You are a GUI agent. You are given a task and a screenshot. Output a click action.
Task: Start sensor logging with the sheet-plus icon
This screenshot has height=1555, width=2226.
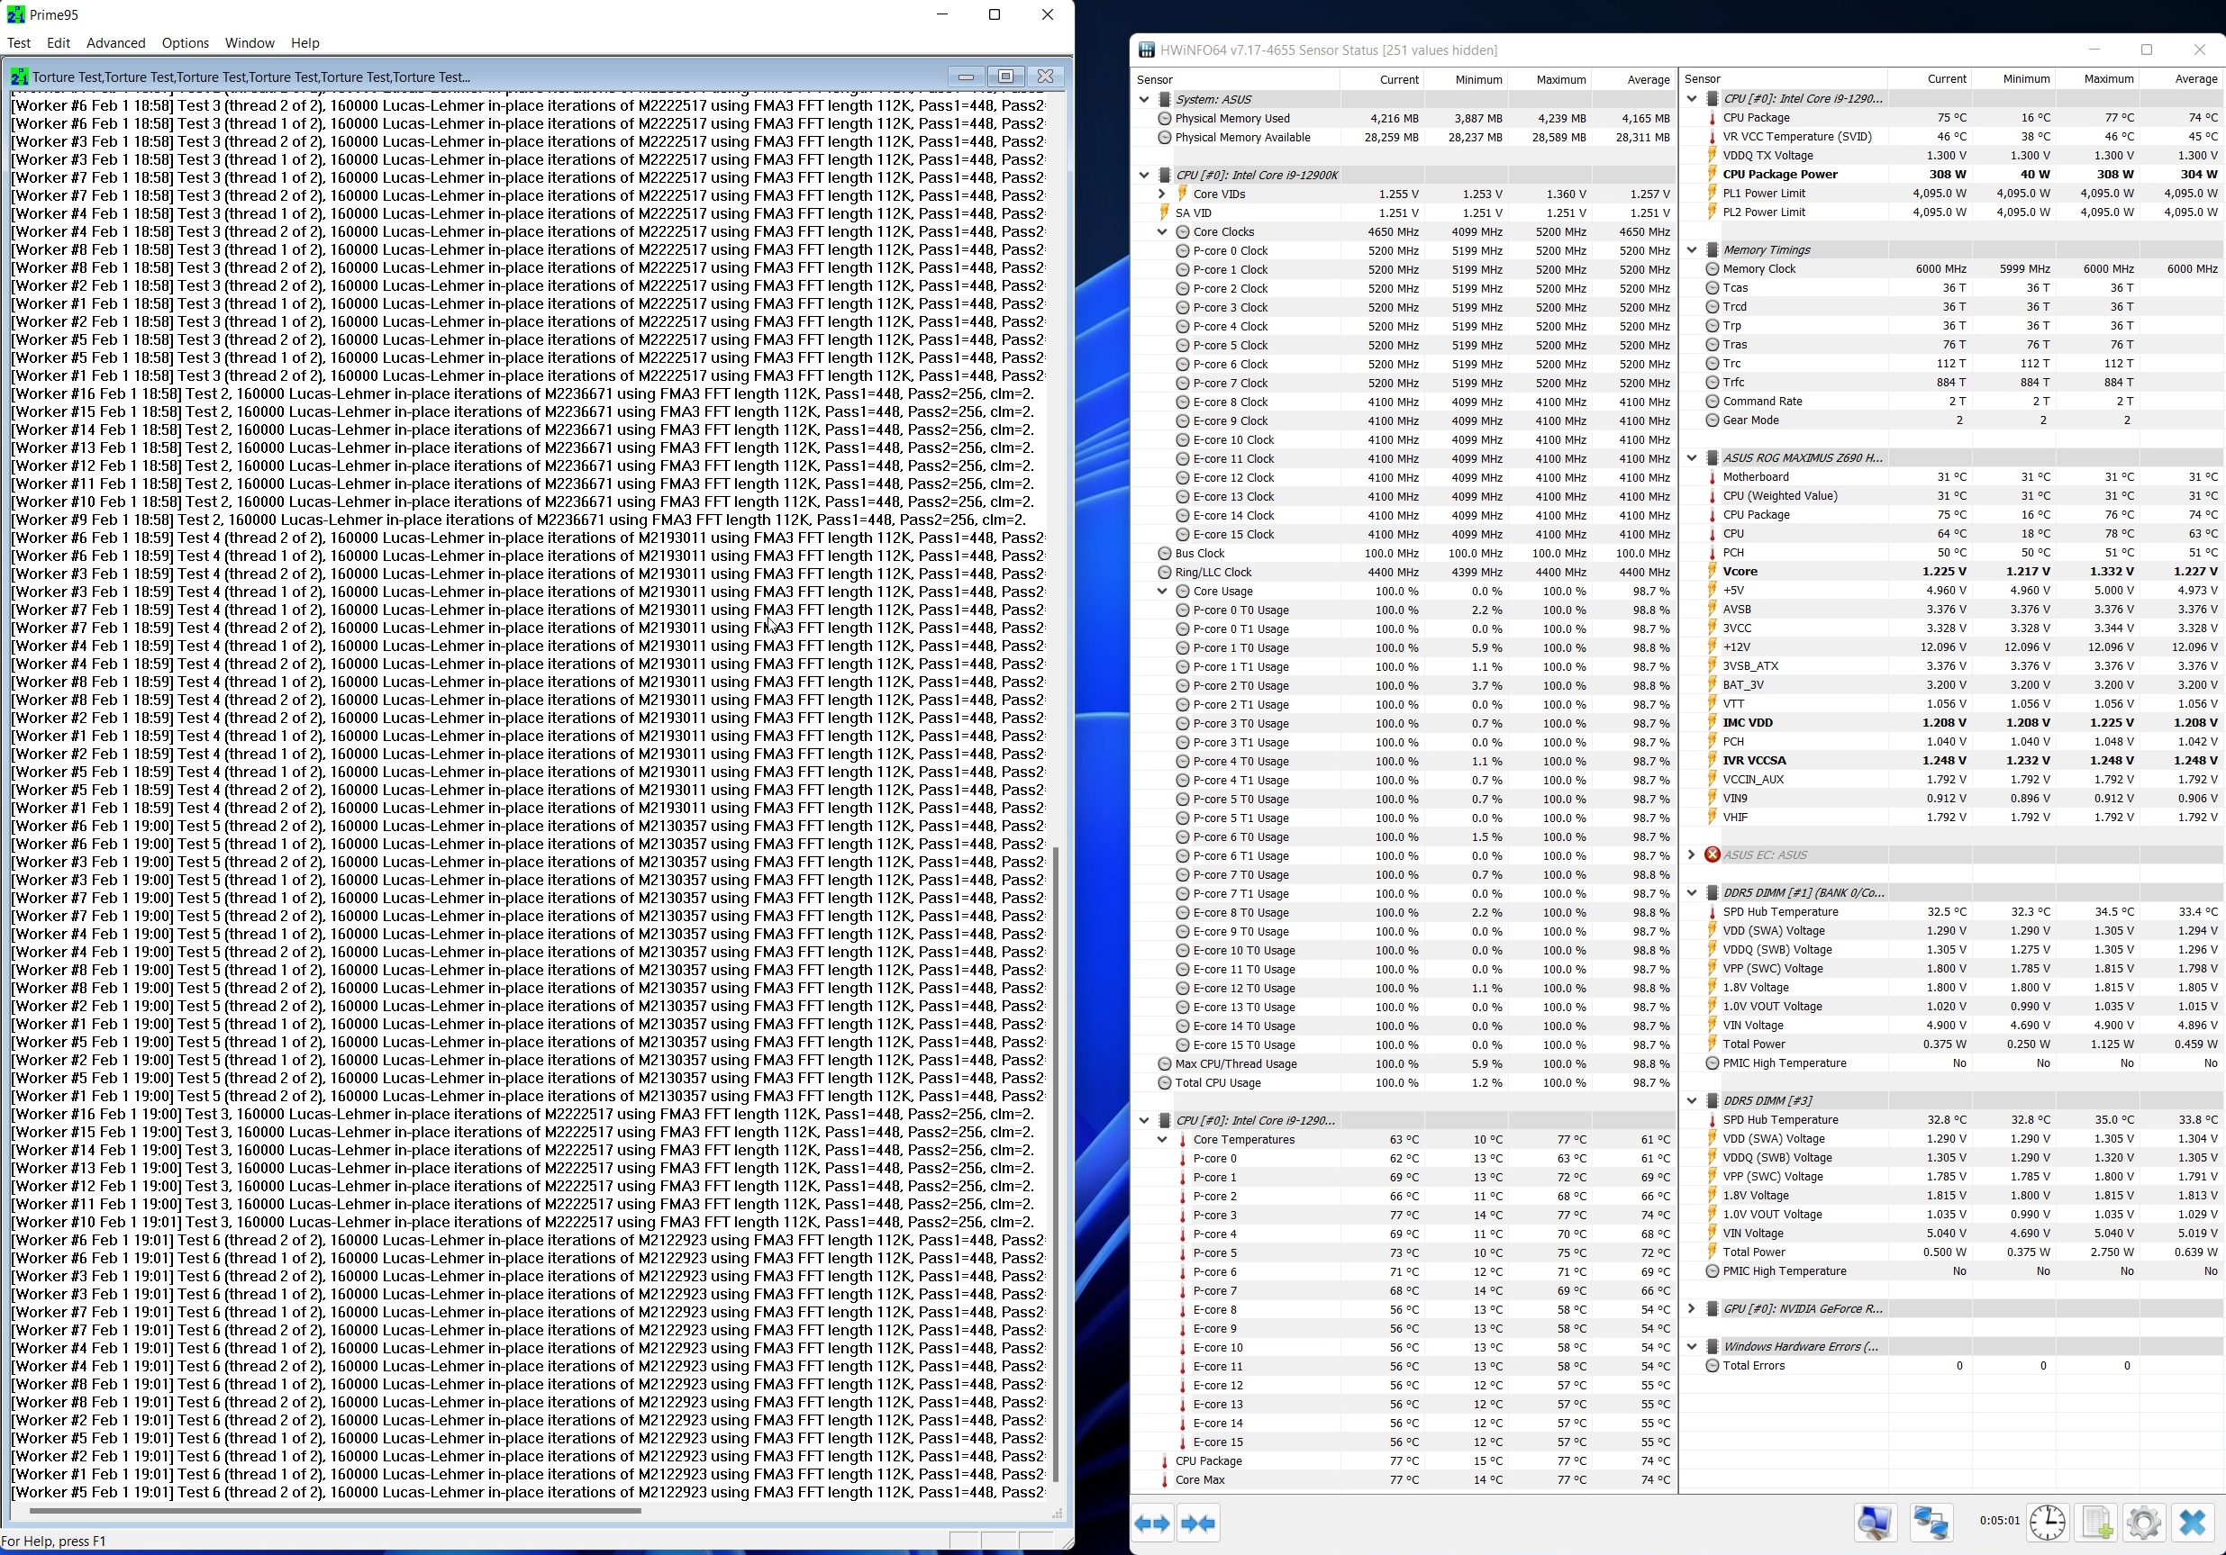coord(2096,1522)
